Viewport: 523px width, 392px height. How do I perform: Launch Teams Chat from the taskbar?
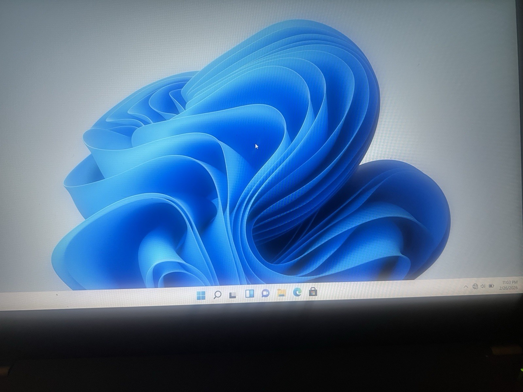coord(265,293)
